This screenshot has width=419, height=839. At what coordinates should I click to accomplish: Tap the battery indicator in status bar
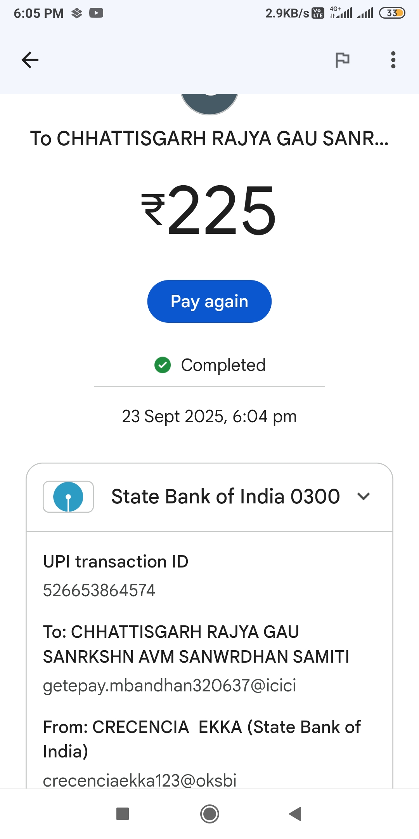coord(392,13)
